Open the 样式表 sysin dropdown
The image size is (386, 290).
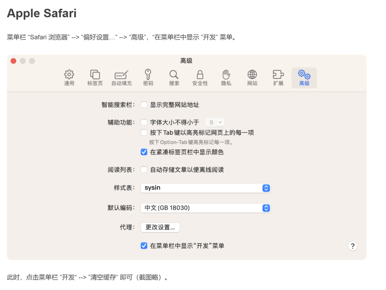click(x=205, y=188)
